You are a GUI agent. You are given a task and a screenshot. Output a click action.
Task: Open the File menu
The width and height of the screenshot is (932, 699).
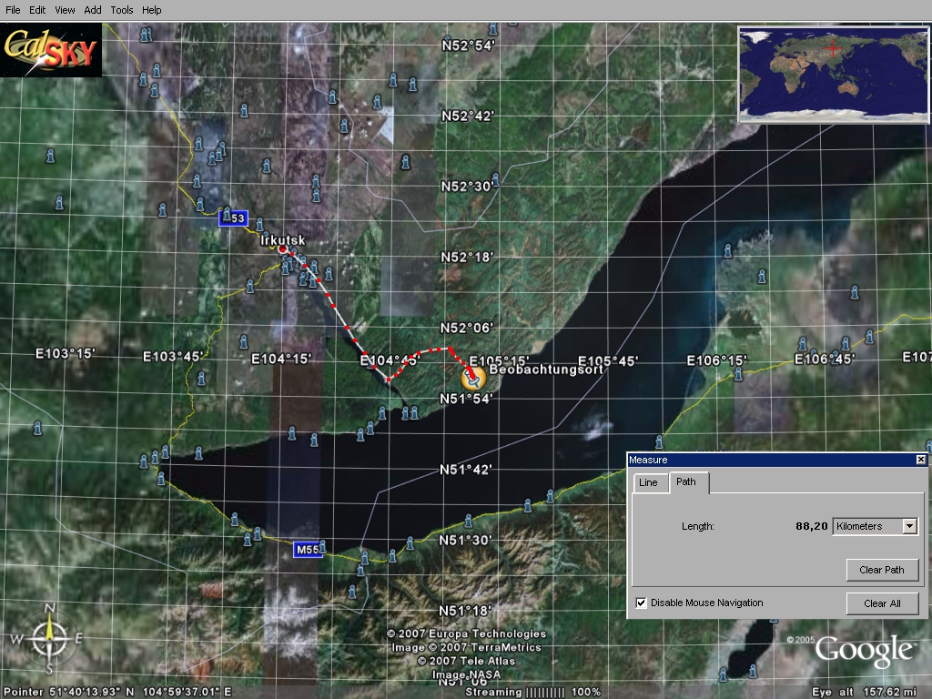[x=13, y=10]
